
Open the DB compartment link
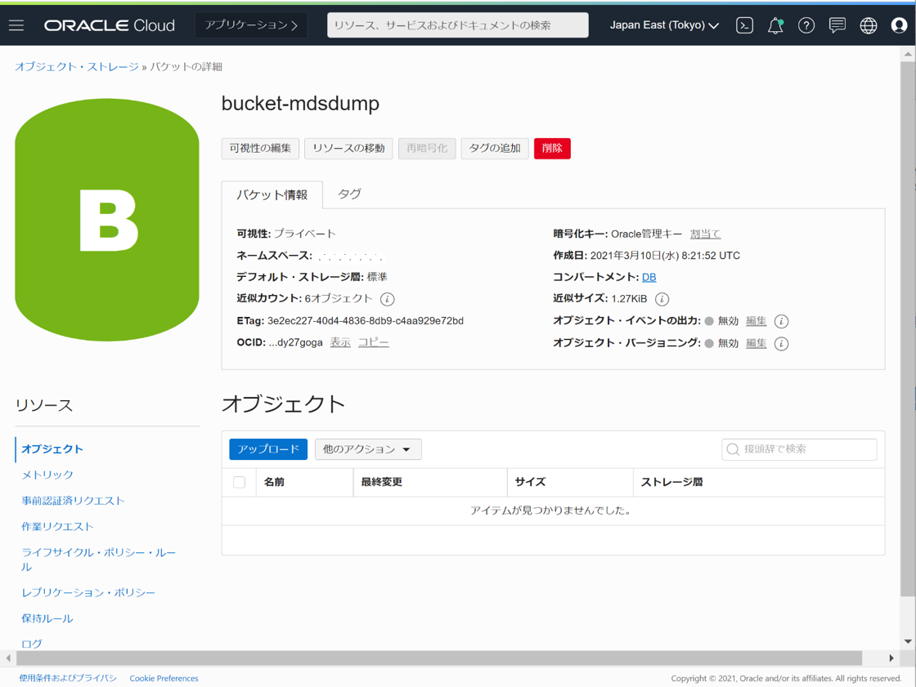pos(649,277)
